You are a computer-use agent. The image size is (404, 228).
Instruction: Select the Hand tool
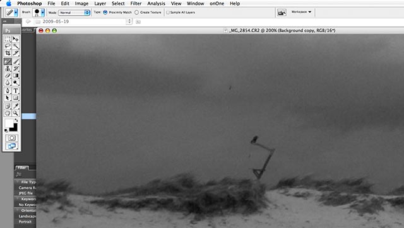point(8,113)
